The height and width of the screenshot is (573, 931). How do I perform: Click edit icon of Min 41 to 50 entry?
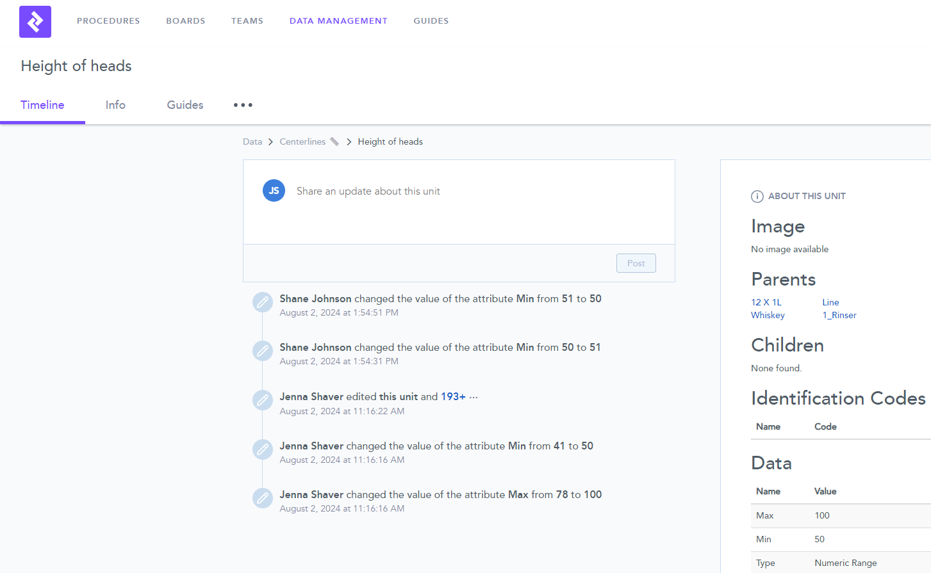point(263,449)
